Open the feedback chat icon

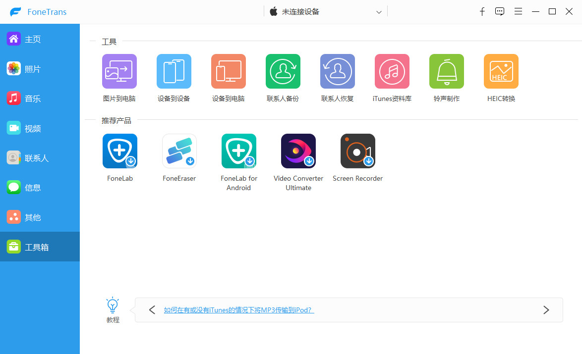(x=500, y=11)
